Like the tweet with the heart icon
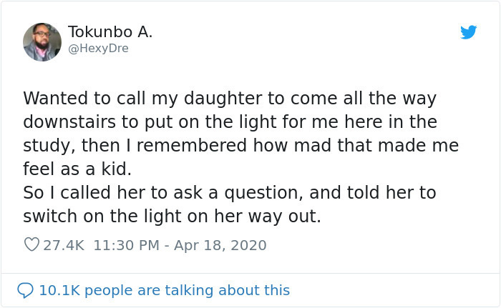This screenshot has height=308, width=501. click(31, 245)
